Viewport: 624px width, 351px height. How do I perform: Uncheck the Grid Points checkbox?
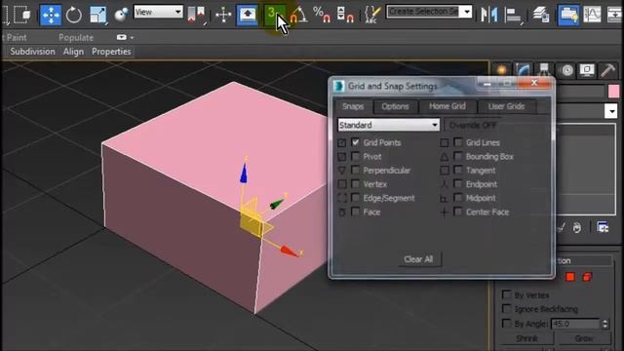coord(355,142)
